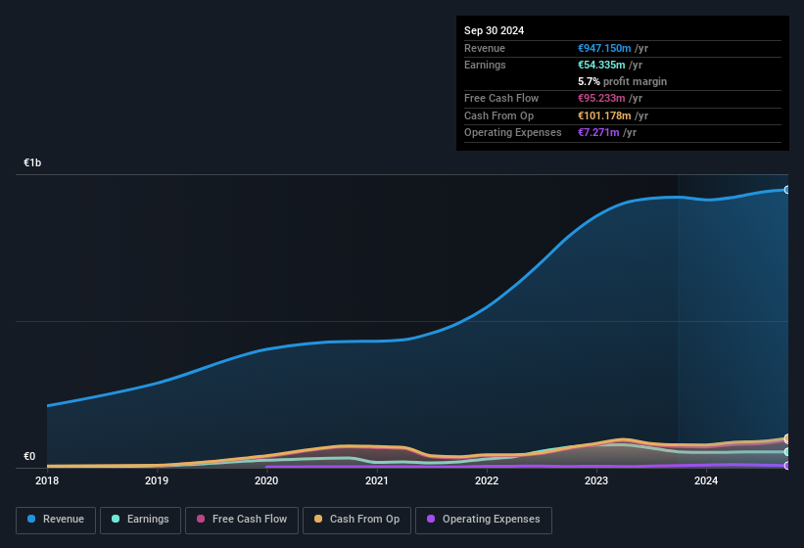This screenshot has height=548, width=804.
Task: Click the €95.233m free cash flow value
Action: point(601,98)
